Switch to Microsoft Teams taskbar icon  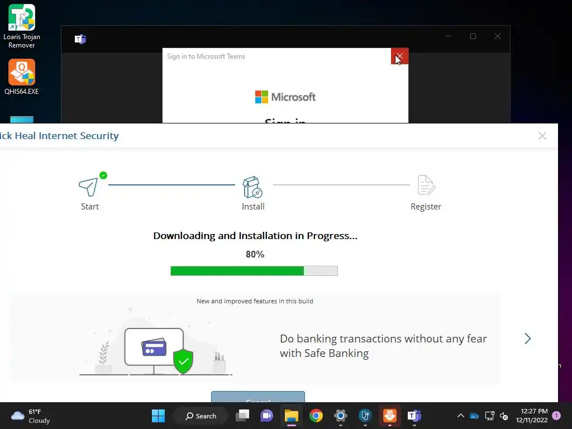click(x=414, y=416)
